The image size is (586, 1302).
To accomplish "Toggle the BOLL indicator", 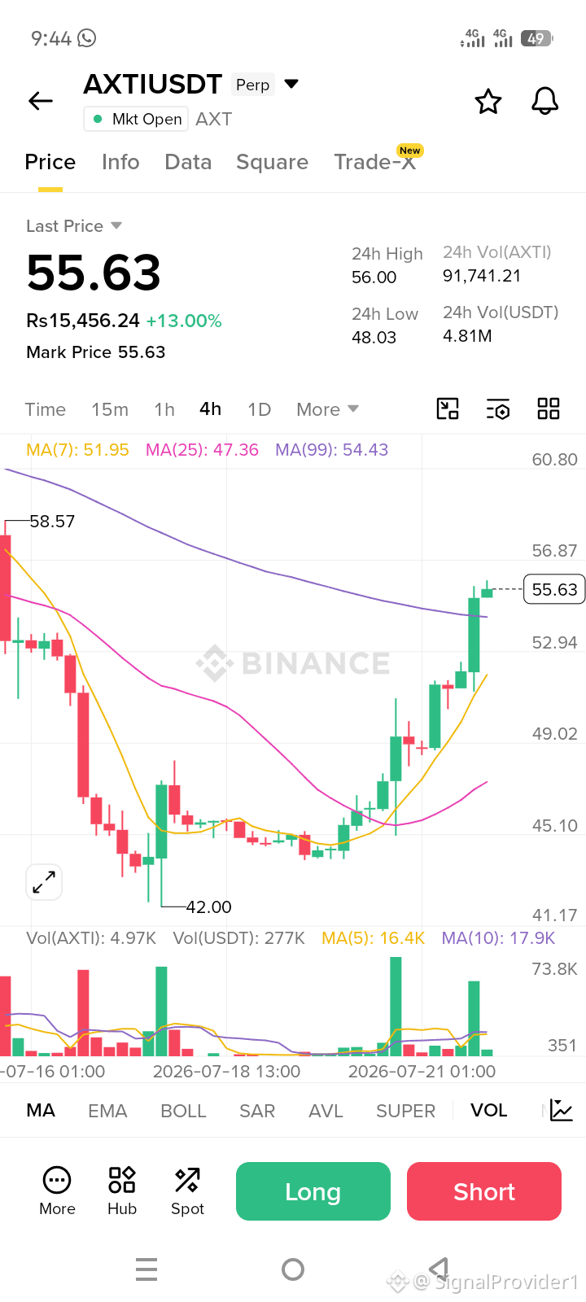I will pyautogui.click(x=183, y=1111).
